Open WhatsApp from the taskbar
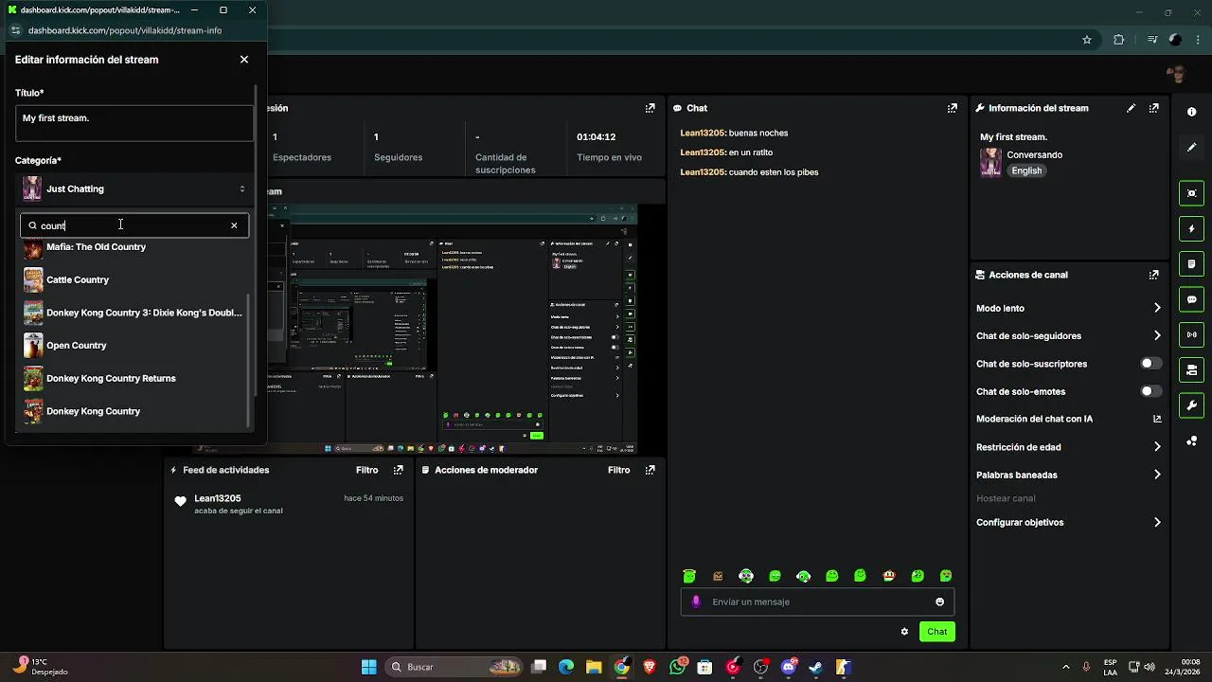The image size is (1212, 682). pyautogui.click(x=677, y=667)
